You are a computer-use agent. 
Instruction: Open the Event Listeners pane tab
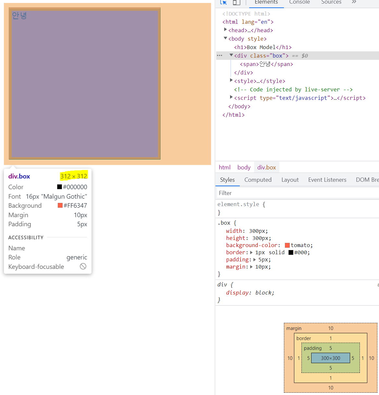click(327, 180)
